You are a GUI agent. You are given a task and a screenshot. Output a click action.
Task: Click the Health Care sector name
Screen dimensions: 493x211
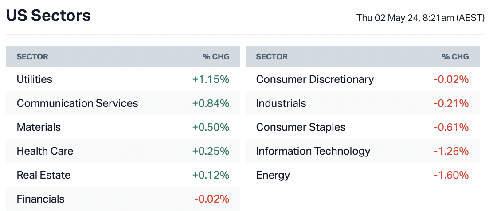[x=45, y=151]
